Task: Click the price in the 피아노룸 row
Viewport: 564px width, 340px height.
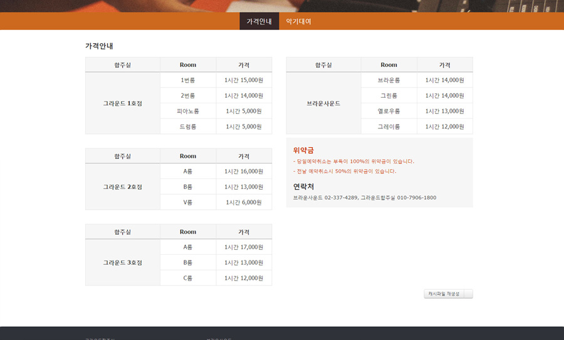Action: click(244, 111)
